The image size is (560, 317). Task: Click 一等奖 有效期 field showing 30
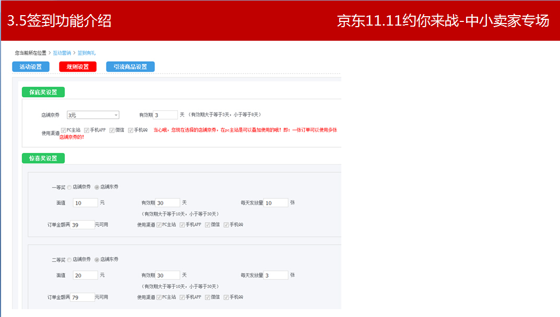(x=168, y=203)
